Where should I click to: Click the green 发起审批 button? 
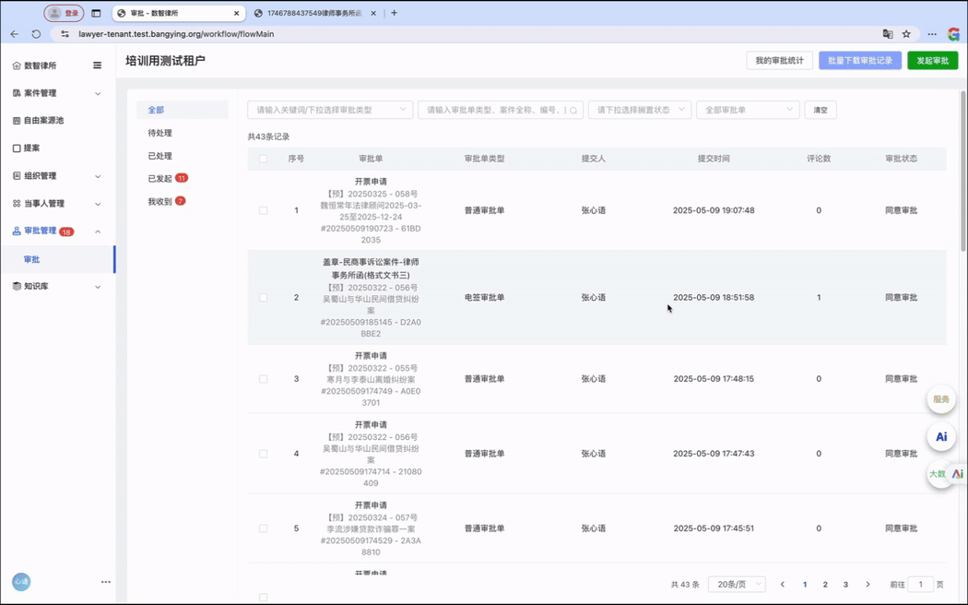click(x=932, y=61)
